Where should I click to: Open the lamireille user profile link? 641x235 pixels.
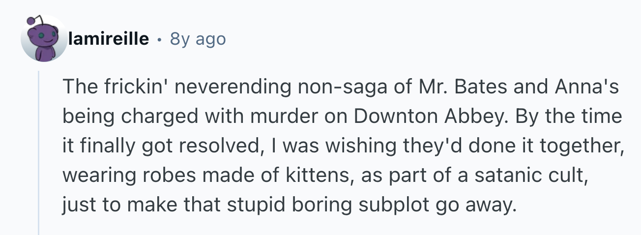point(109,39)
